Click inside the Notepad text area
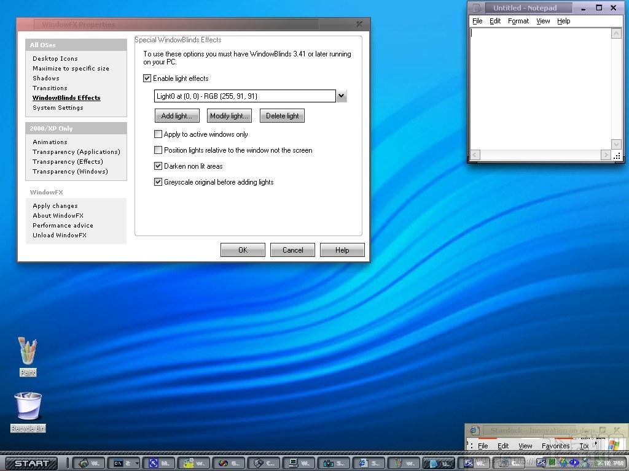 click(541, 88)
